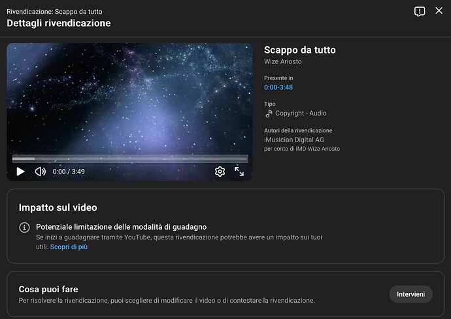
Task: Click the info icon beside Potenziale limitazione
Action: [24, 228]
